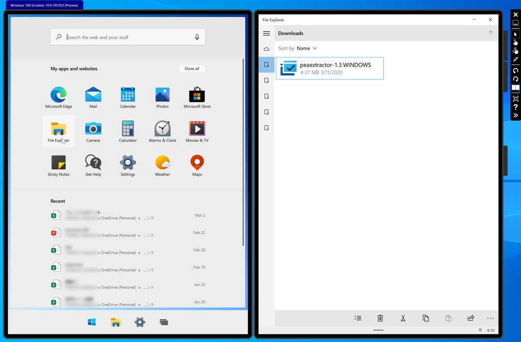Open the recent file dated Mar 2
The width and height of the screenshot is (521, 342).
[x=128, y=215]
